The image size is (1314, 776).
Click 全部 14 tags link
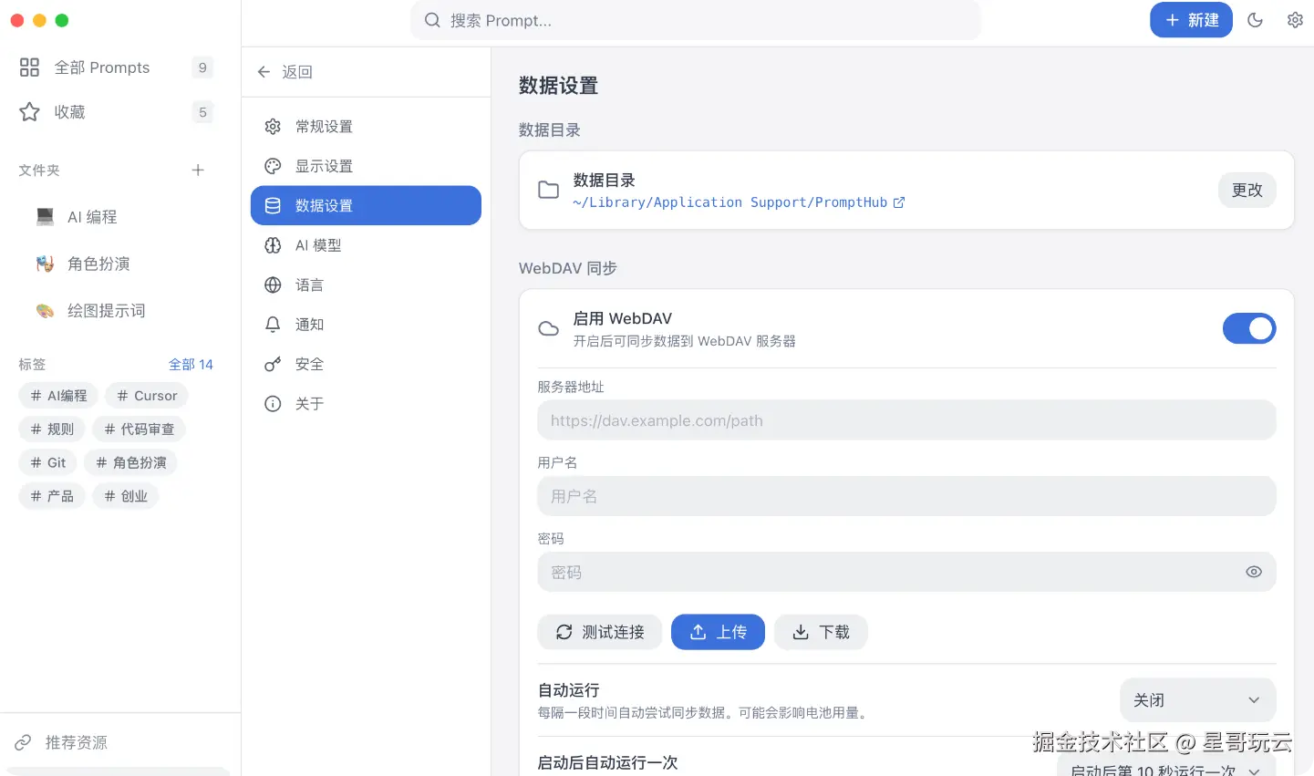click(191, 364)
